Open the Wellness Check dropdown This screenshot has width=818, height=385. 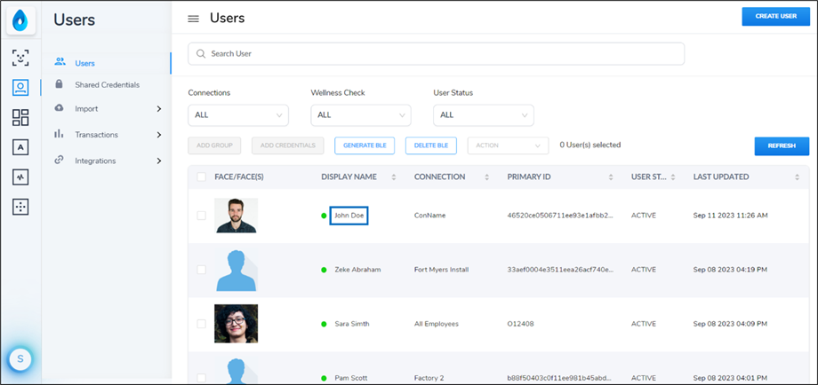click(361, 115)
